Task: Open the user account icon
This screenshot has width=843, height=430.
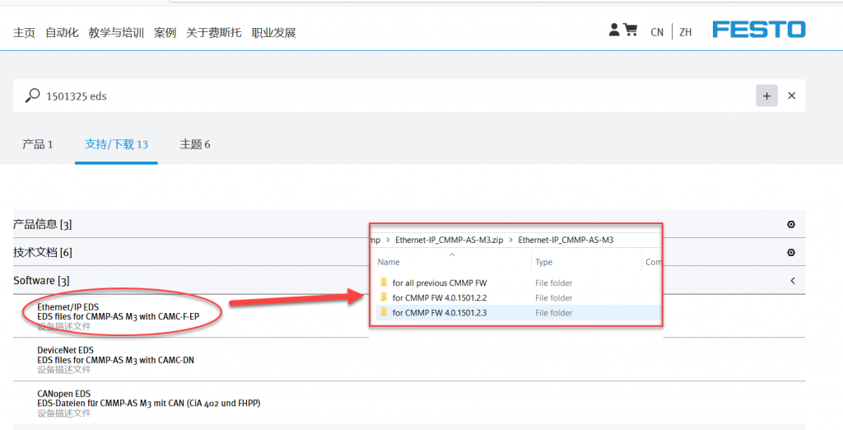Action: 614,30
